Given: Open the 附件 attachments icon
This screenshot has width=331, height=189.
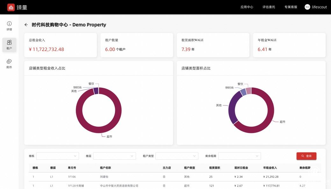Looking at the screenshot, I should pyautogui.click(x=9, y=63).
